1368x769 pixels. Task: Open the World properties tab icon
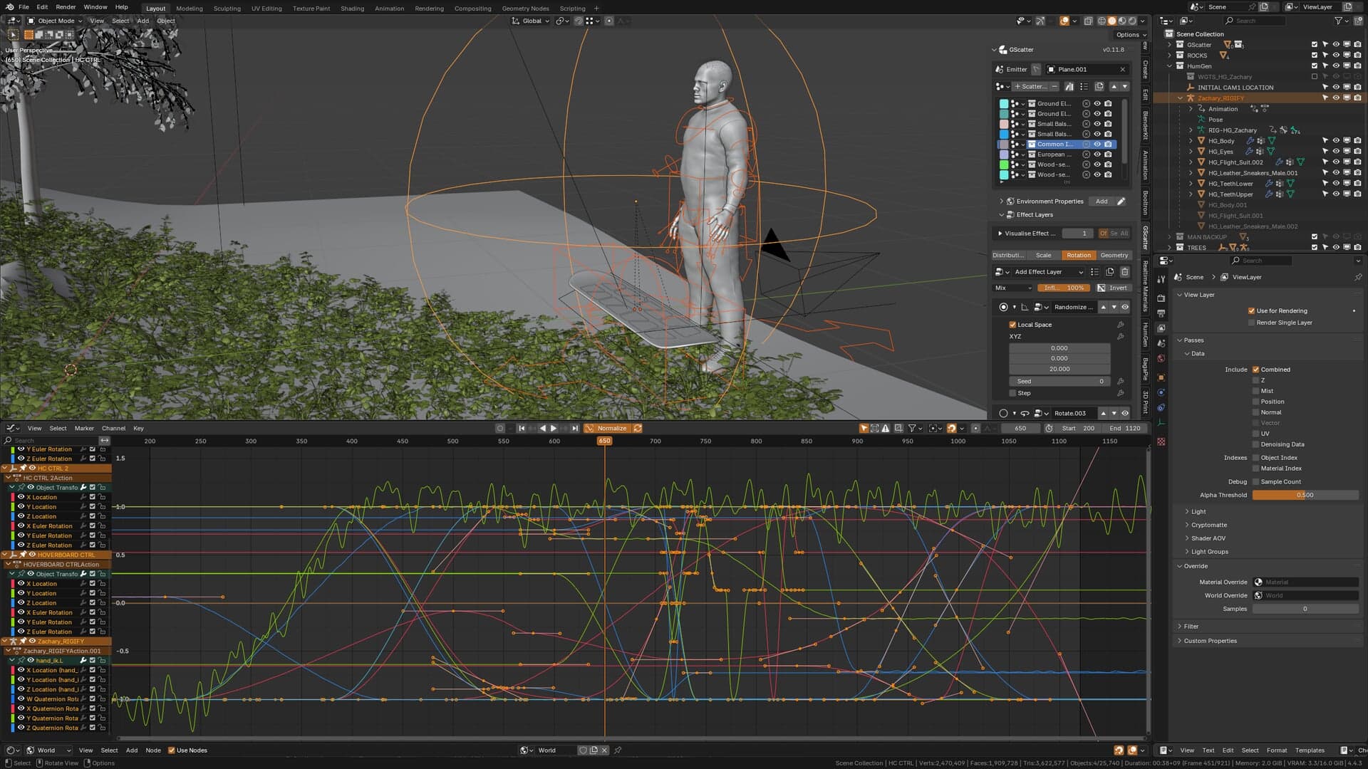point(1161,358)
